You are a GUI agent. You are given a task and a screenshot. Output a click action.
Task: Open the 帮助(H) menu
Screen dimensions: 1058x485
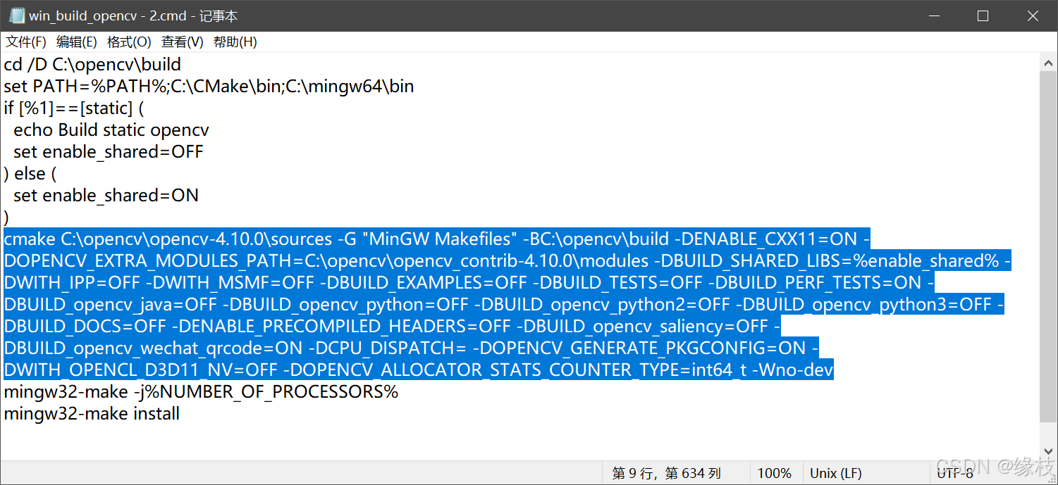pos(235,42)
